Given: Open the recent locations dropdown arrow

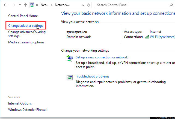Looking at the screenshot, I should (x=19, y=5).
